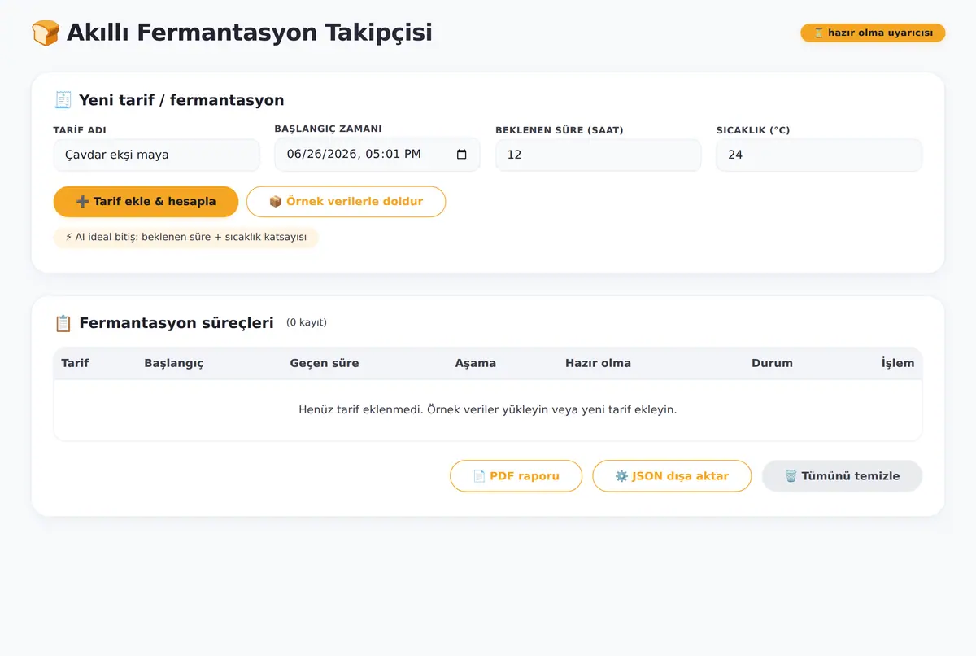Focus the Başlangıç zamanı date-time field
976x656 pixels.
(377, 155)
